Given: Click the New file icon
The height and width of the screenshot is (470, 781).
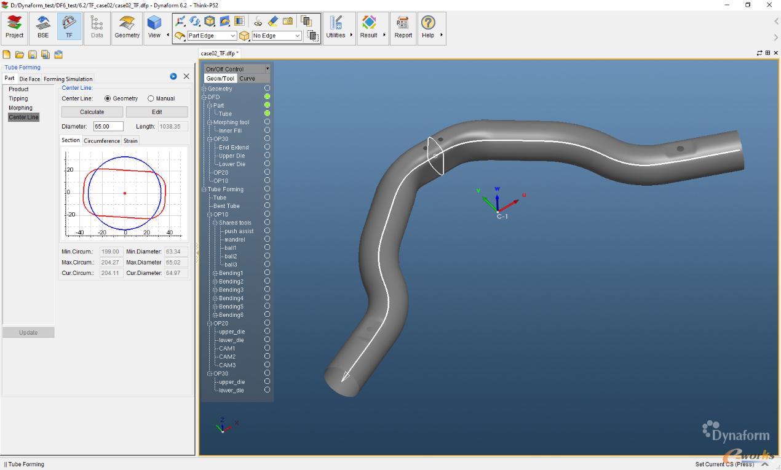Looking at the screenshot, I should [x=7, y=54].
